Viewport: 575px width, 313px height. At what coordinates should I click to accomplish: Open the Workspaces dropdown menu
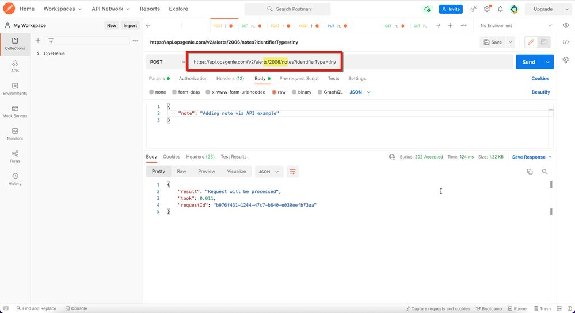(x=62, y=9)
